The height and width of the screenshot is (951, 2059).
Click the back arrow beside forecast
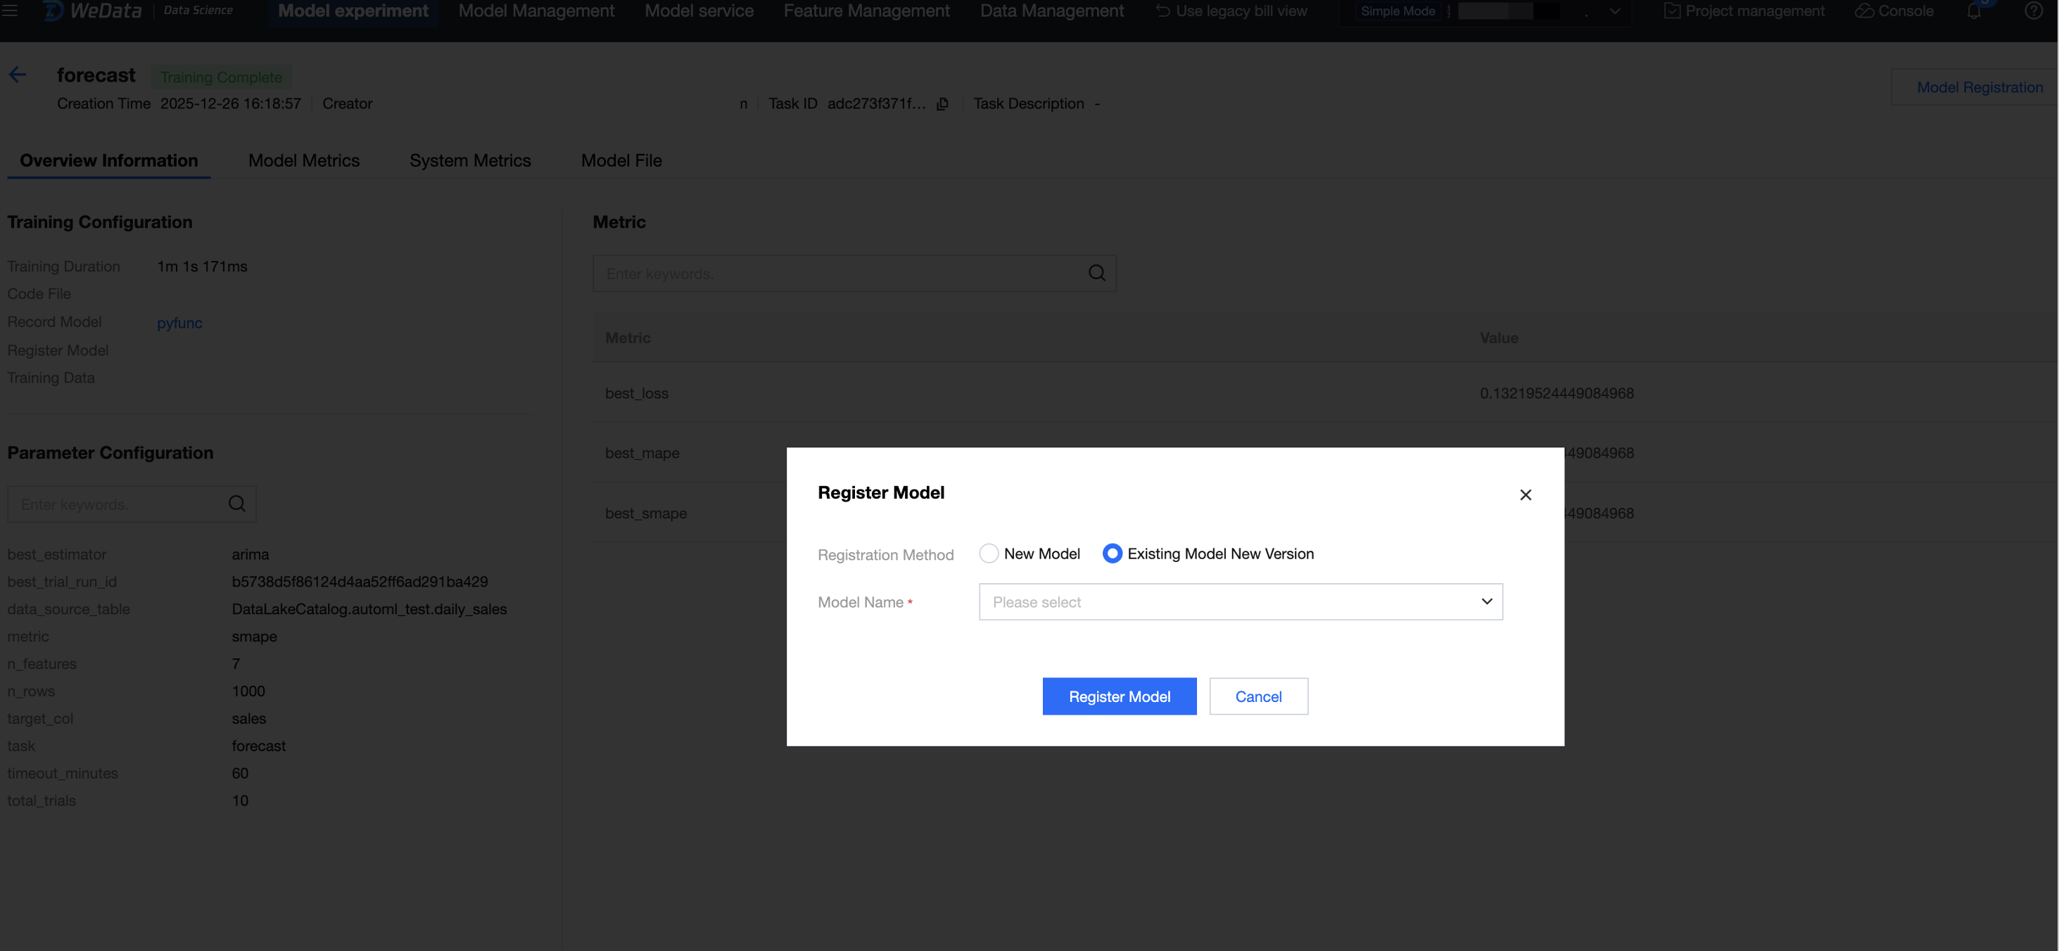pos(18,75)
